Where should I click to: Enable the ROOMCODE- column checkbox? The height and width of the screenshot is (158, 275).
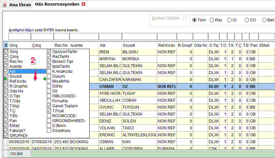49,116
